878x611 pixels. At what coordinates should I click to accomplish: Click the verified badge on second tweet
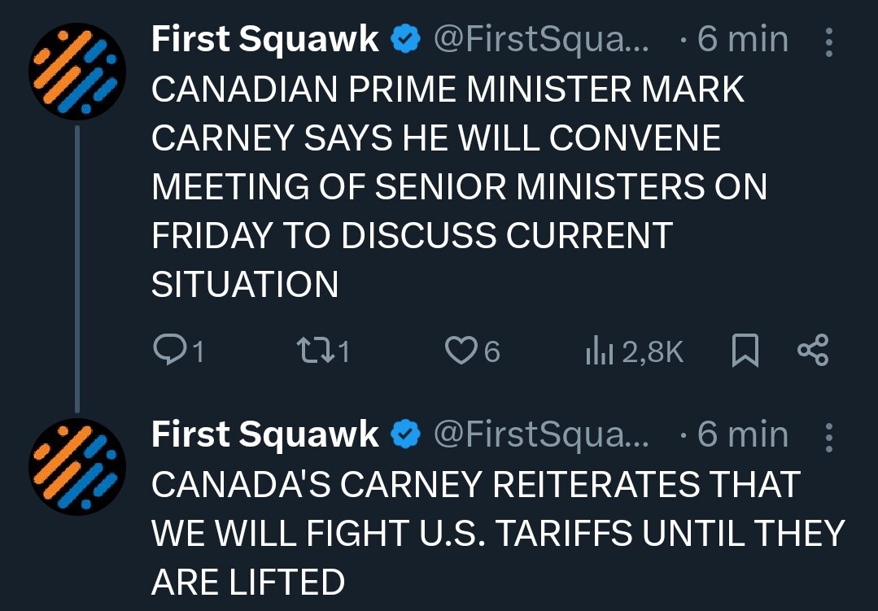click(x=406, y=434)
